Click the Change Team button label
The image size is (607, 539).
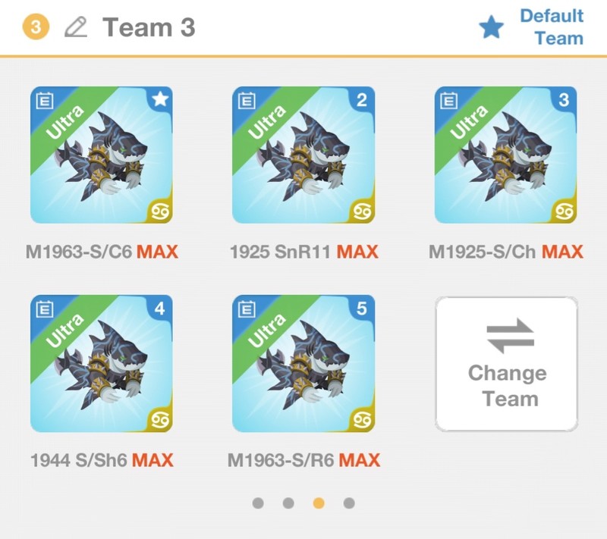(508, 386)
